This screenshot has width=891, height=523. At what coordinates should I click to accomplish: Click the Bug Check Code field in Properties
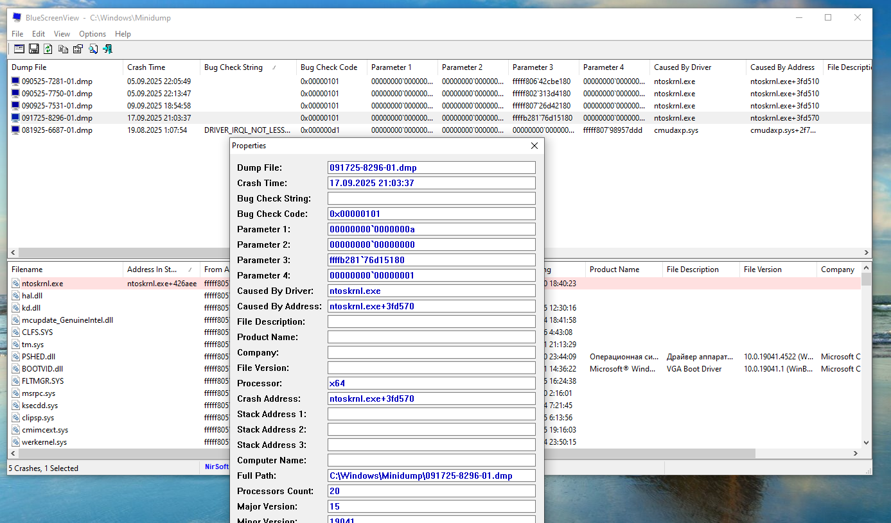432,214
